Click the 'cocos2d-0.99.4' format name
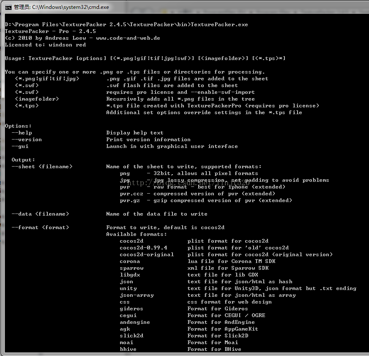 click(x=143, y=248)
